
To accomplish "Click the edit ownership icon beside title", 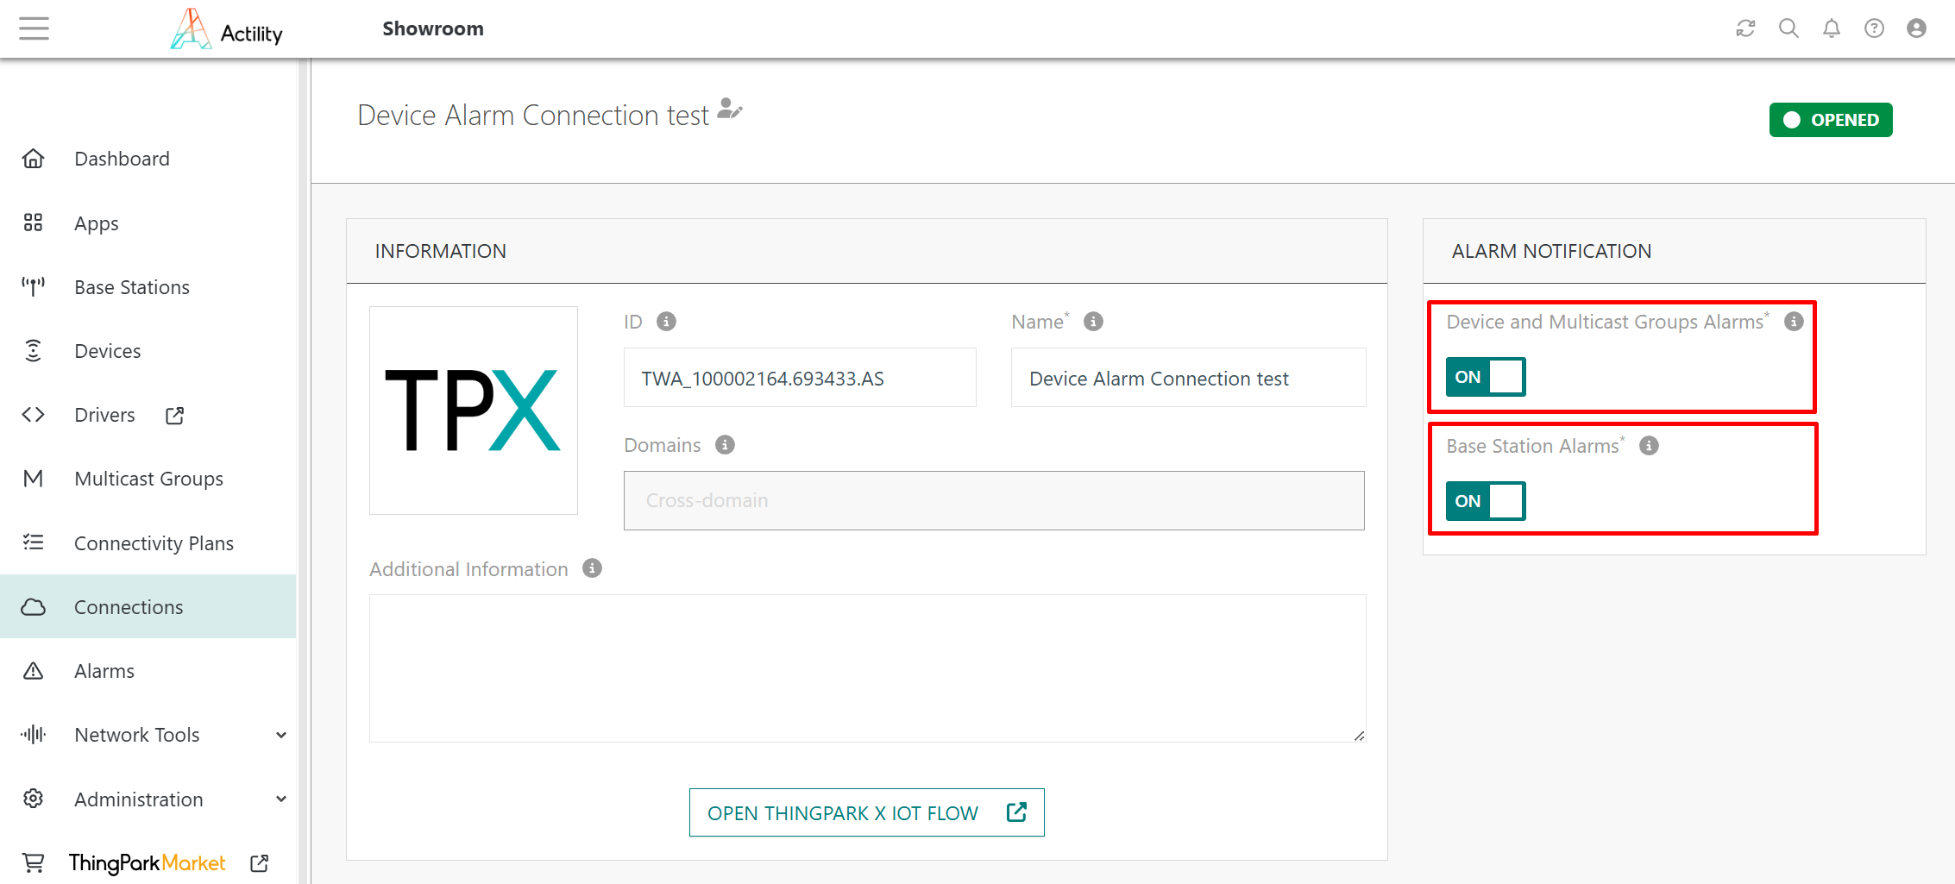I will coord(729,110).
